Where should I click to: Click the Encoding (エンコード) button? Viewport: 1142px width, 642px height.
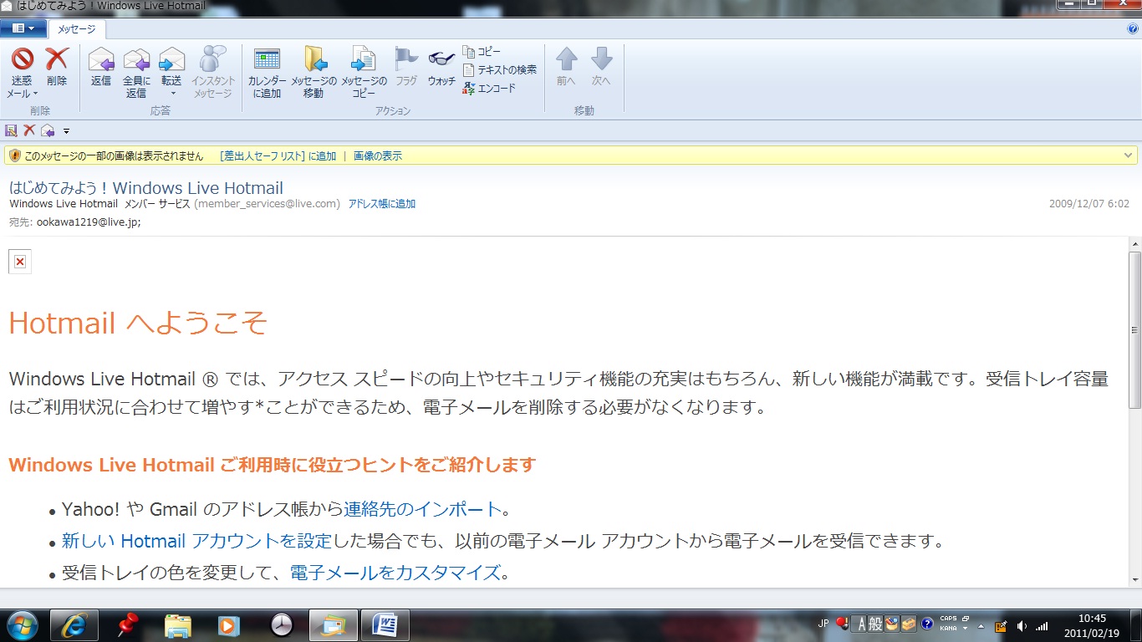pos(490,88)
